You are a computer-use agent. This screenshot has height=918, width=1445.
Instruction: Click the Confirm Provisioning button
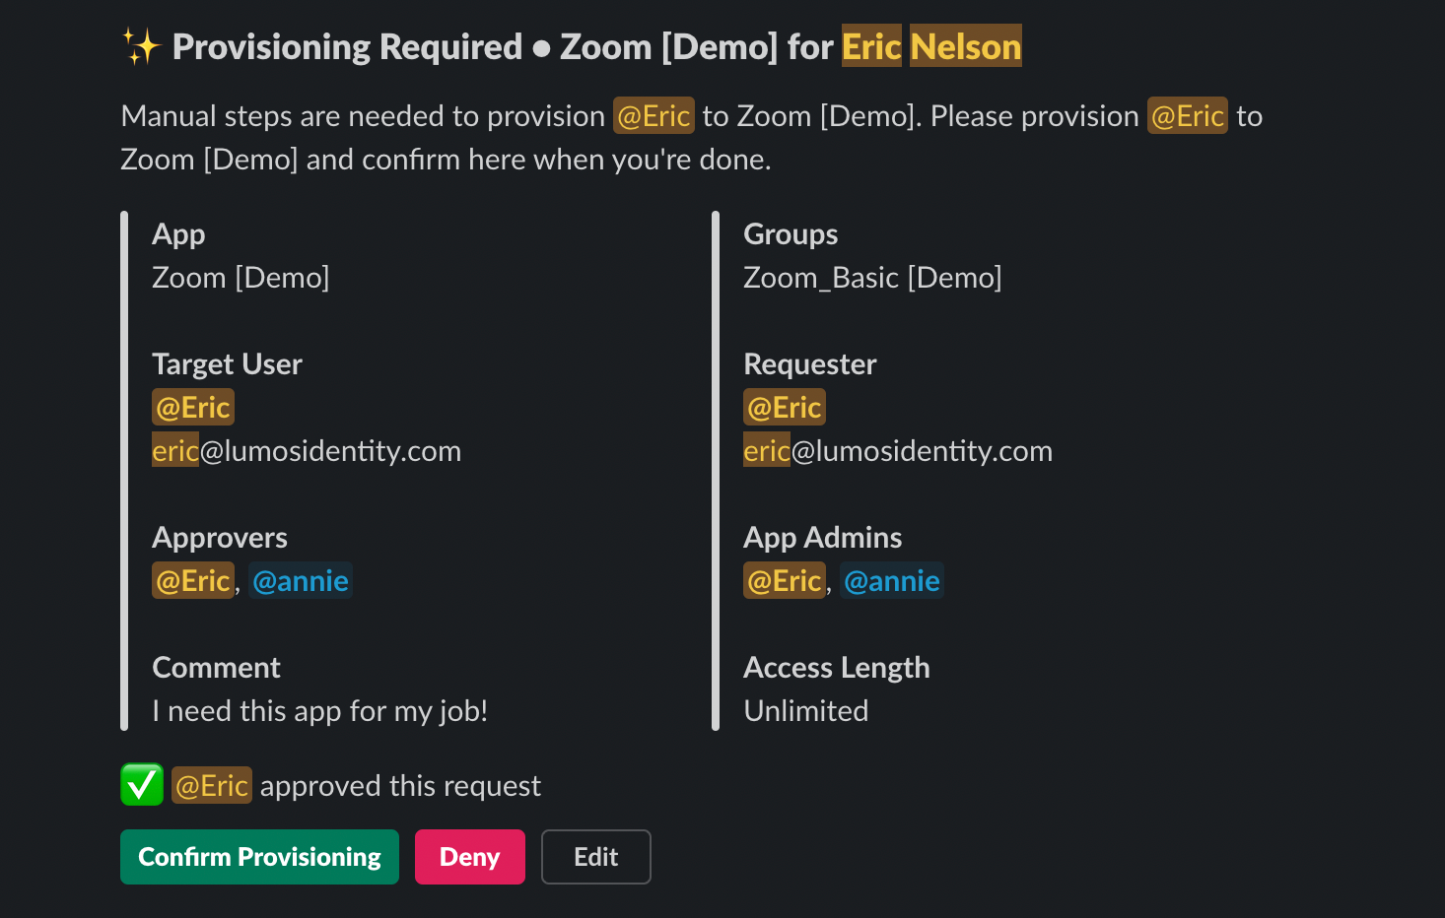(x=259, y=857)
